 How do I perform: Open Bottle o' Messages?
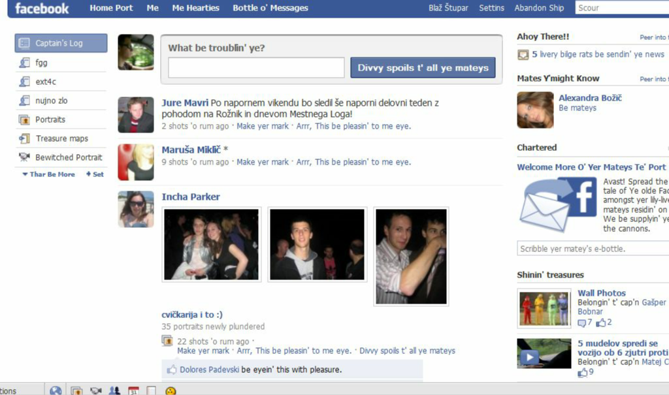pyautogui.click(x=270, y=8)
